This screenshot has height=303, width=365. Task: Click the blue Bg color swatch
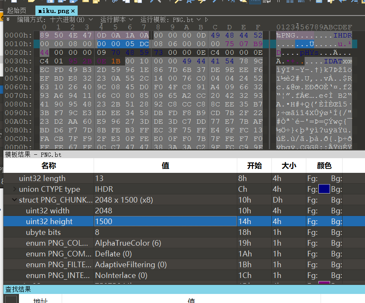click(x=324, y=189)
